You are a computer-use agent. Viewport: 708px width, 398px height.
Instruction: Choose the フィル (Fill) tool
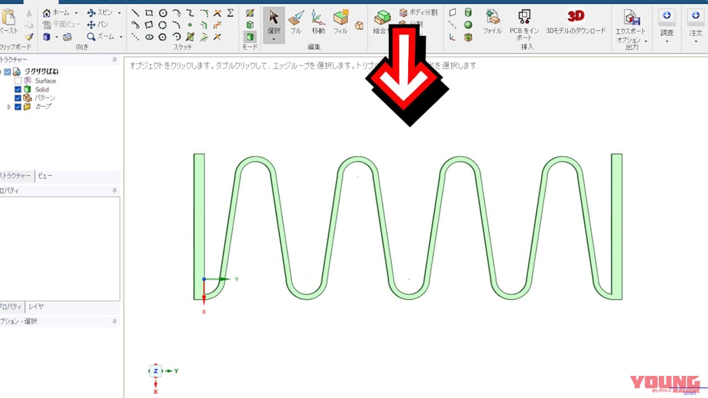click(x=340, y=22)
